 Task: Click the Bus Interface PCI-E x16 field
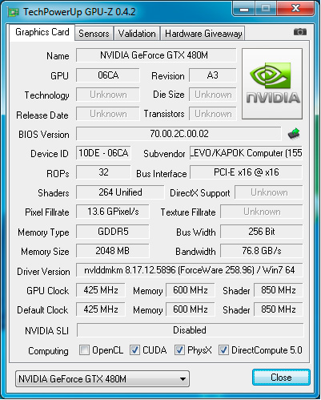point(246,172)
